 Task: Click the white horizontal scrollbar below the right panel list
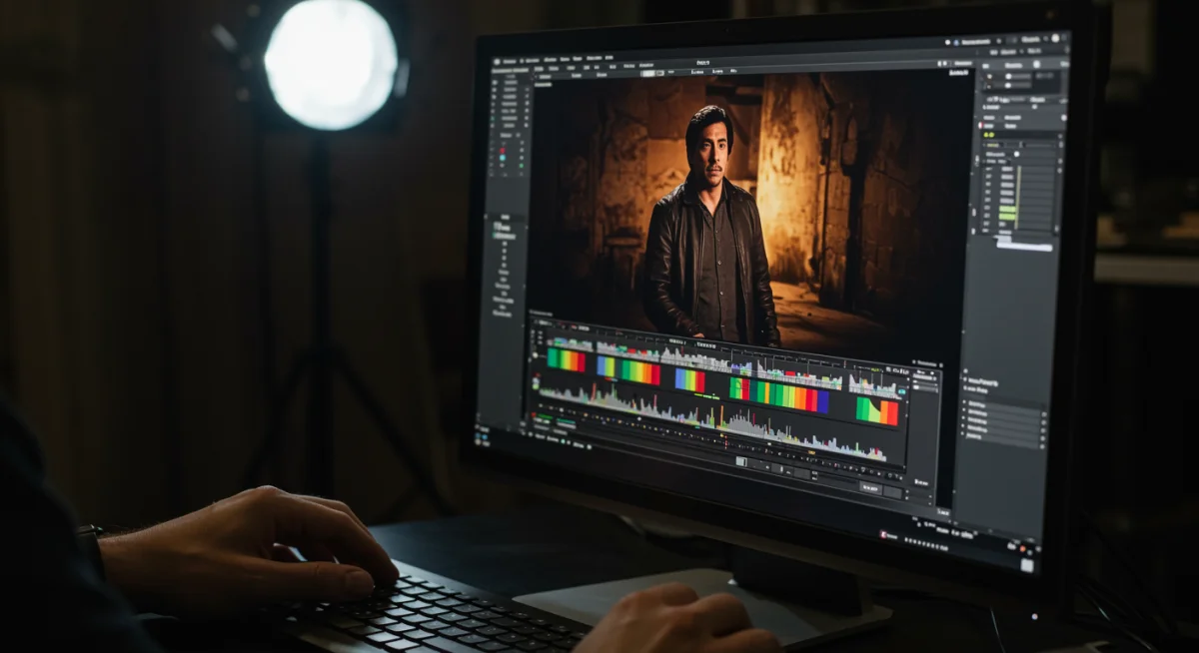(x=1025, y=246)
